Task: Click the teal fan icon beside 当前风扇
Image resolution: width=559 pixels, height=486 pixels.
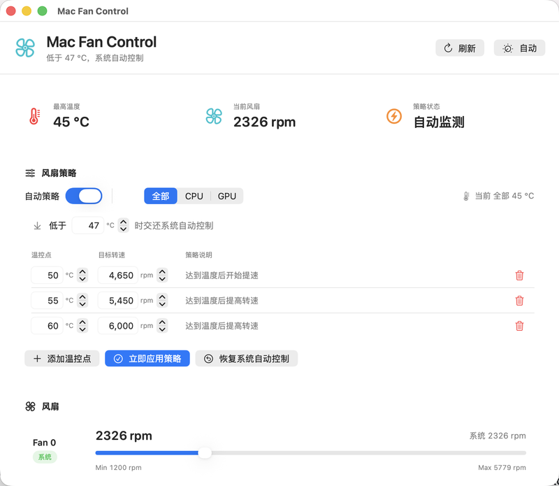Action: point(214,116)
